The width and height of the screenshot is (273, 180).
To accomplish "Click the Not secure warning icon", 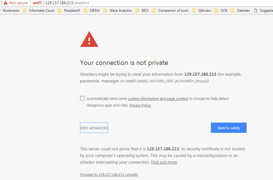I will click(x=6, y=3).
